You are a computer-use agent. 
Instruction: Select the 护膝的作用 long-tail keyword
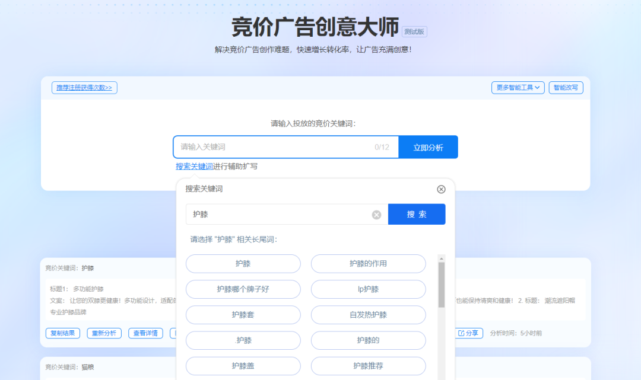tap(369, 264)
